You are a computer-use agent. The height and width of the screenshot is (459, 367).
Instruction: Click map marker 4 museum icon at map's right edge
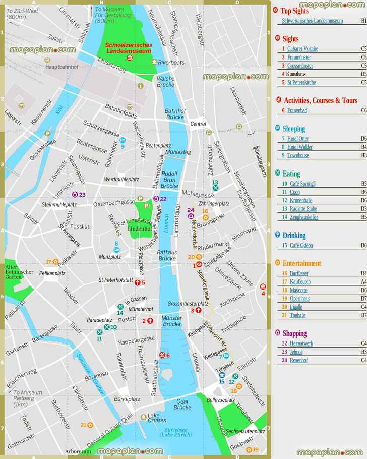[x=263, y=286]
